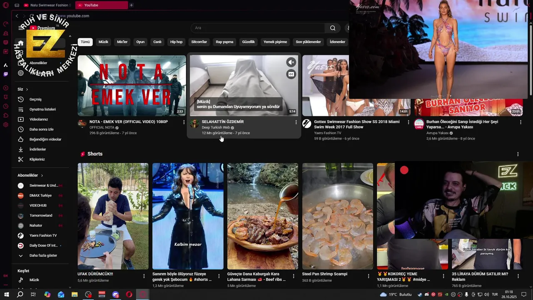
Task: Open options for Steel Pan Shrimp Scampi short
Action: pos(369,276)
